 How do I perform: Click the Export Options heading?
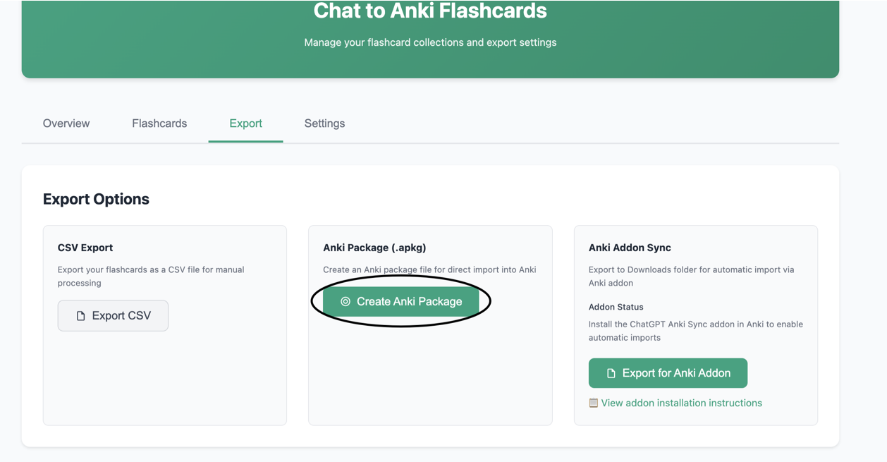96,199
